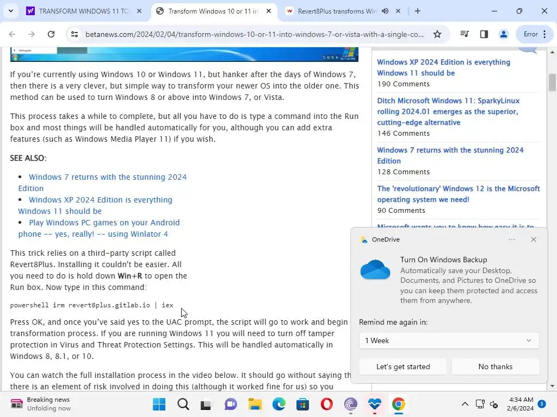Open the Error menu button
The height and width of the screenshot is (417, 557).
(535, 34)
